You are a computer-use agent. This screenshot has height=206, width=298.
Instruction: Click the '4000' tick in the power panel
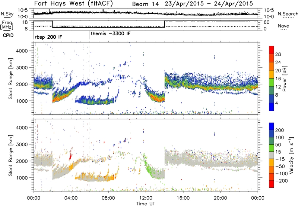coord(22,51)
